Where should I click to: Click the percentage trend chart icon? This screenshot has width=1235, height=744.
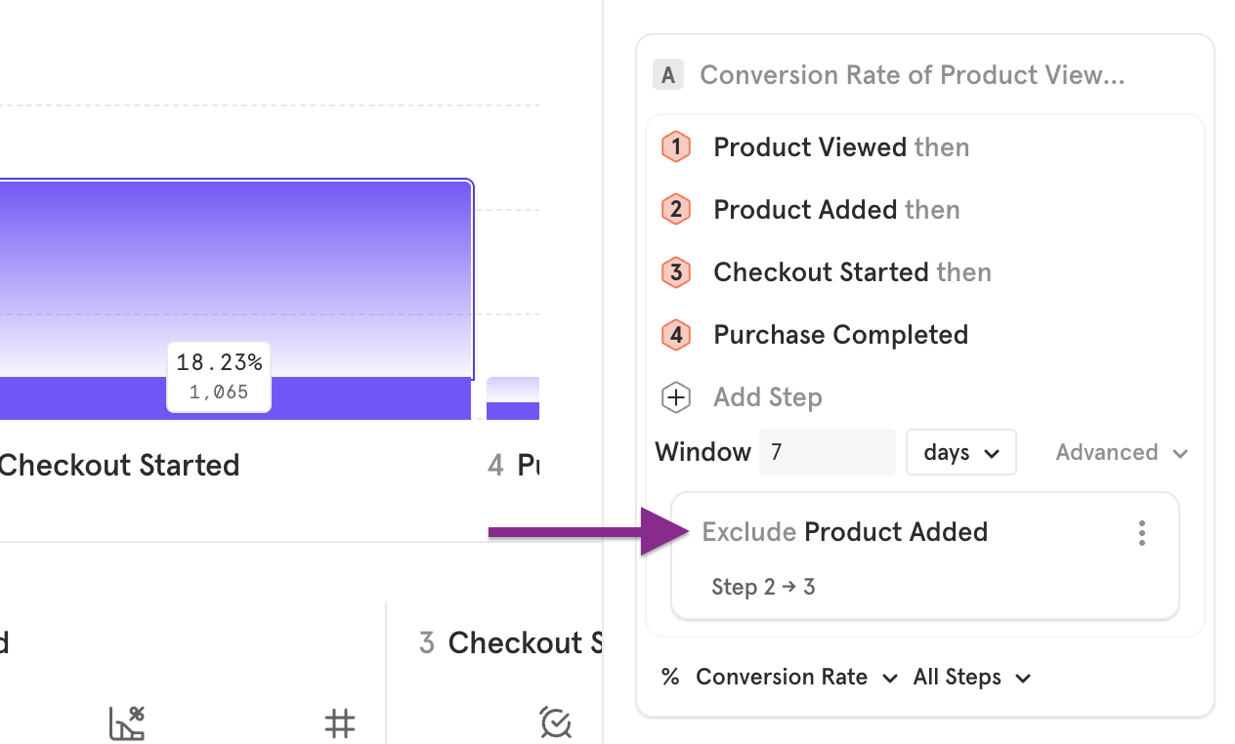point(126,723)
